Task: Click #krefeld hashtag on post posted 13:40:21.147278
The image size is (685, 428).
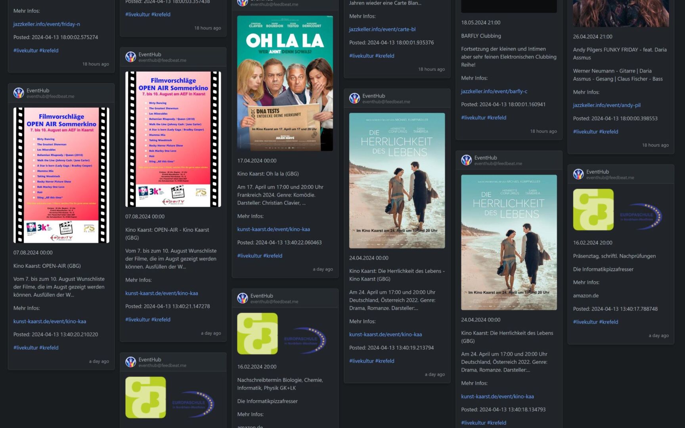Action: pyautogui.click(x=161, y=319)
